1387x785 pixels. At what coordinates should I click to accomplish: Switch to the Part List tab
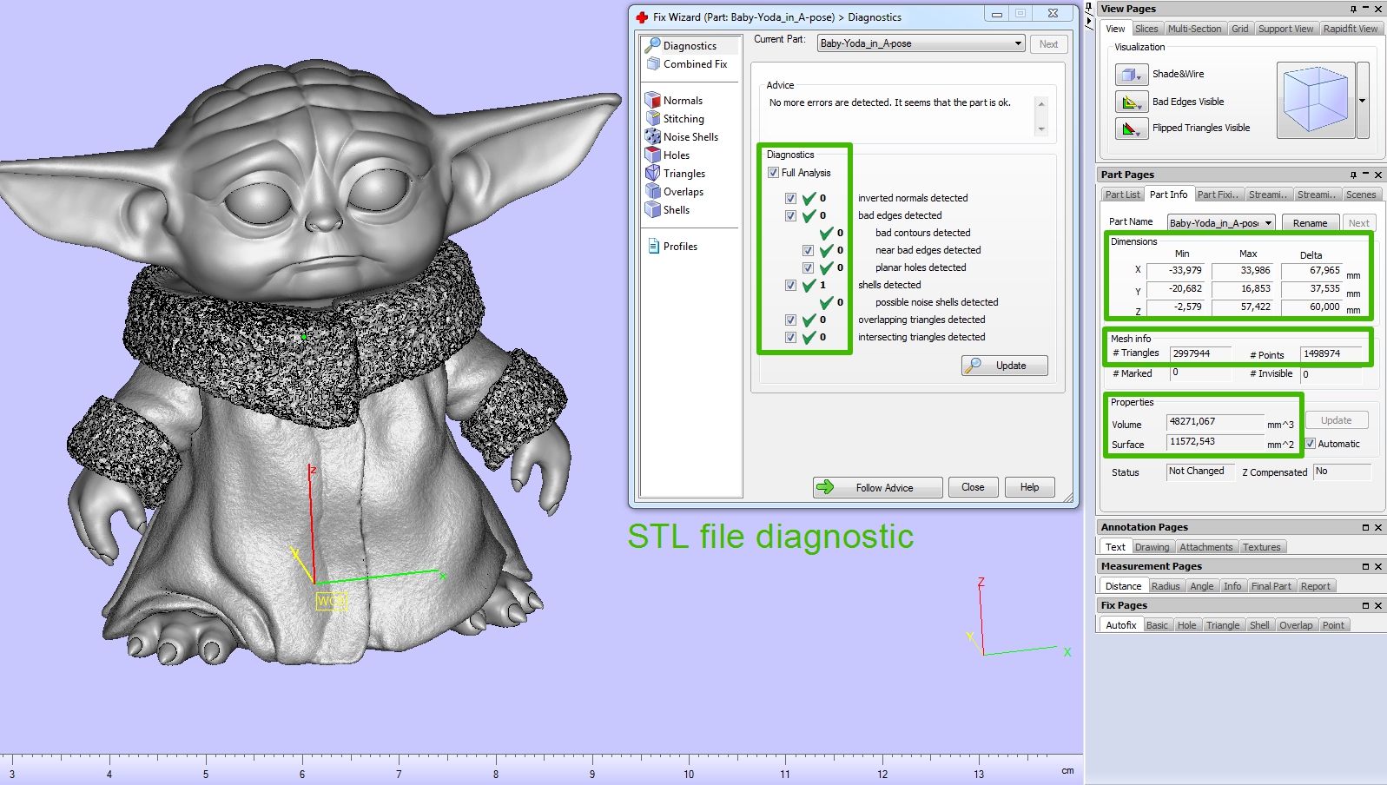click(1122, 195)
